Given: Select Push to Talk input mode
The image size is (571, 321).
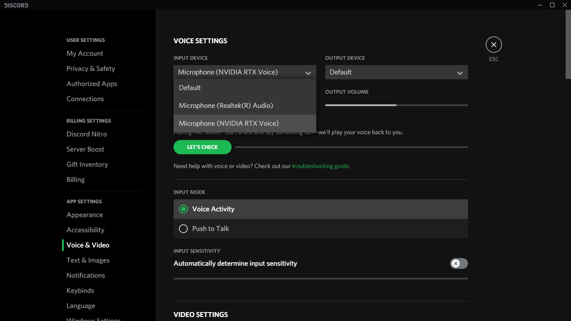Looking at the screenshot, I should point(321,229).
